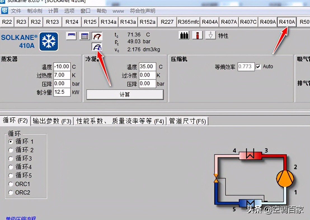
Task: Click the blue curve diagram icon
Action: [x=97, y=47]
